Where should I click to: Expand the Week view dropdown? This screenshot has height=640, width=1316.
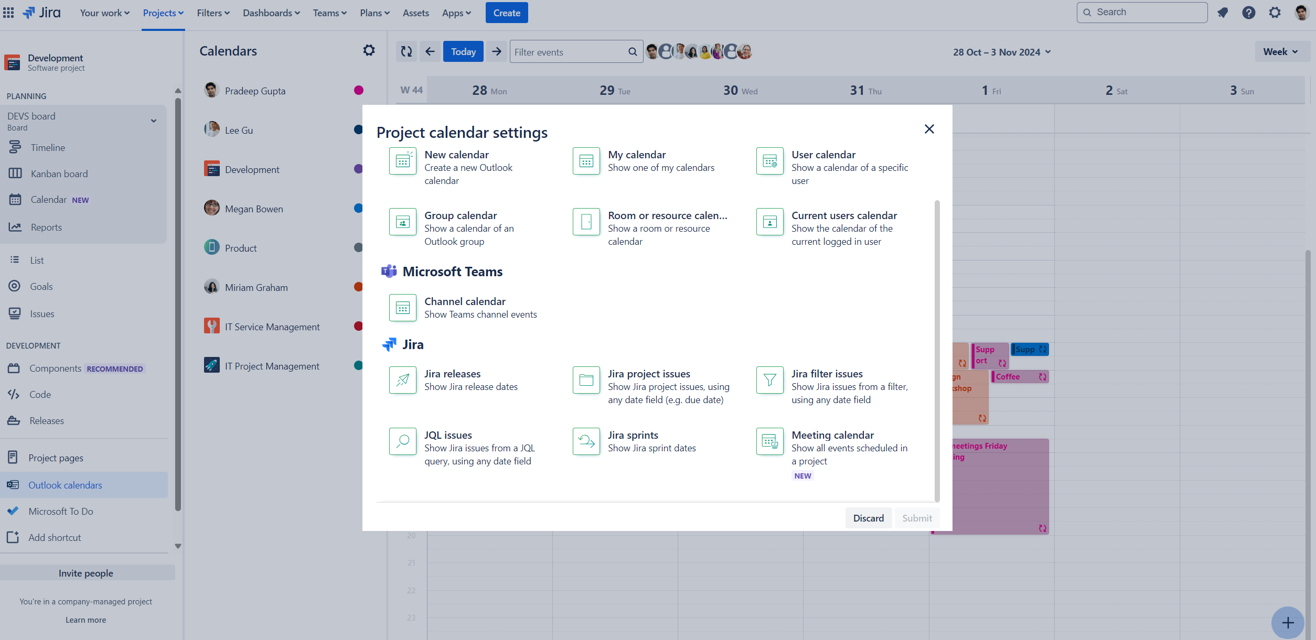1281,51
